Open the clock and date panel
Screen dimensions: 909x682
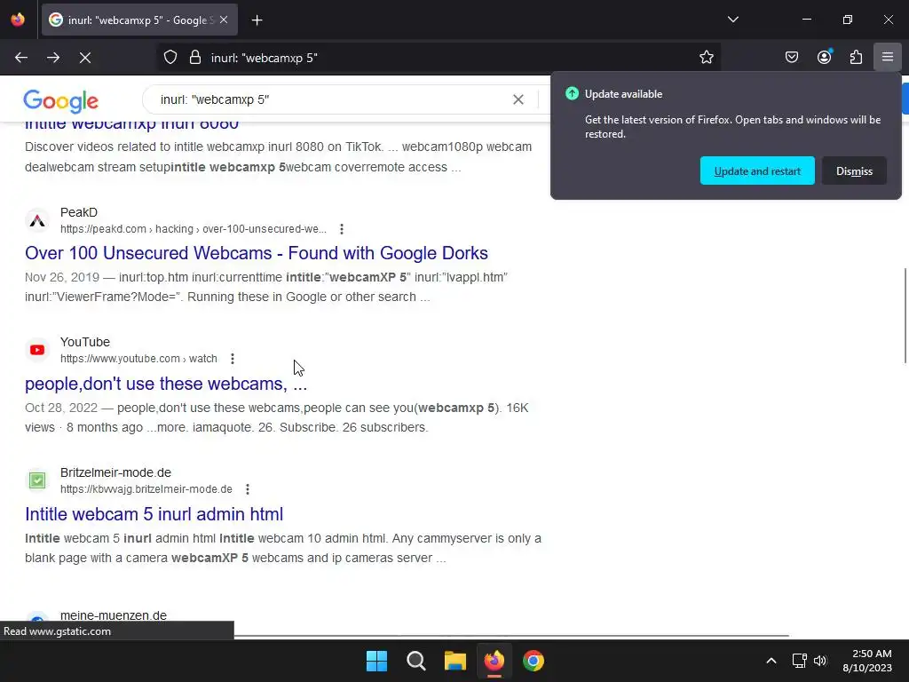tap(867, 661)
